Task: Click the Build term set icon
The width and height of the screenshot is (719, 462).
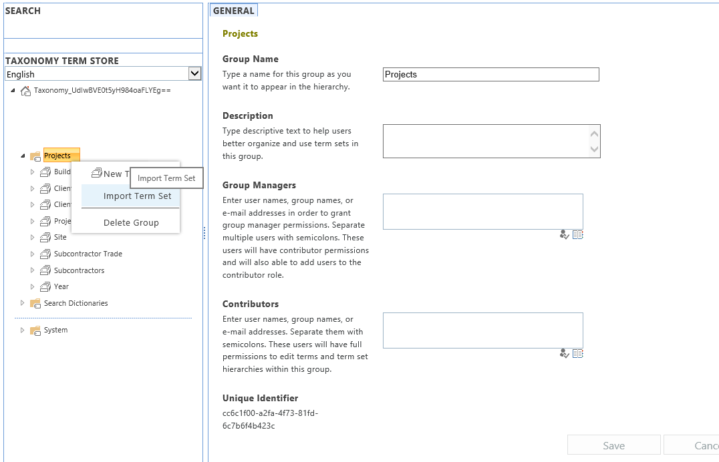Action: 45,172
